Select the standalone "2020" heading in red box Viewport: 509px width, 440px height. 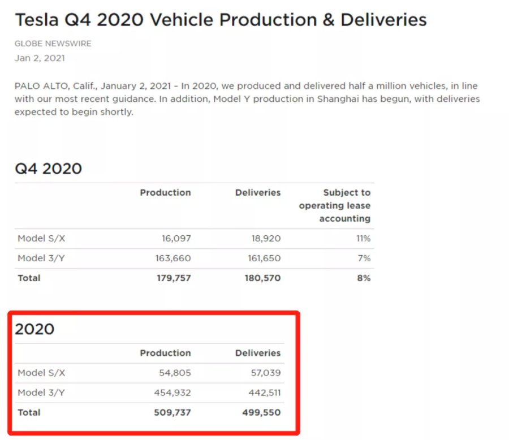click(34, 329)
